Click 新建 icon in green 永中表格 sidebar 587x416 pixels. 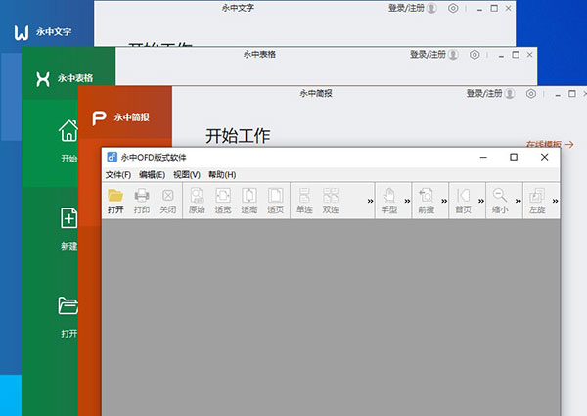(x=69, y=217)
